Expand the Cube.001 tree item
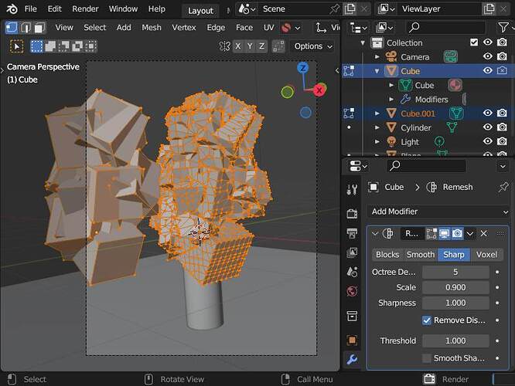Viewport: 515px width, 386px height. coord(377,113)
